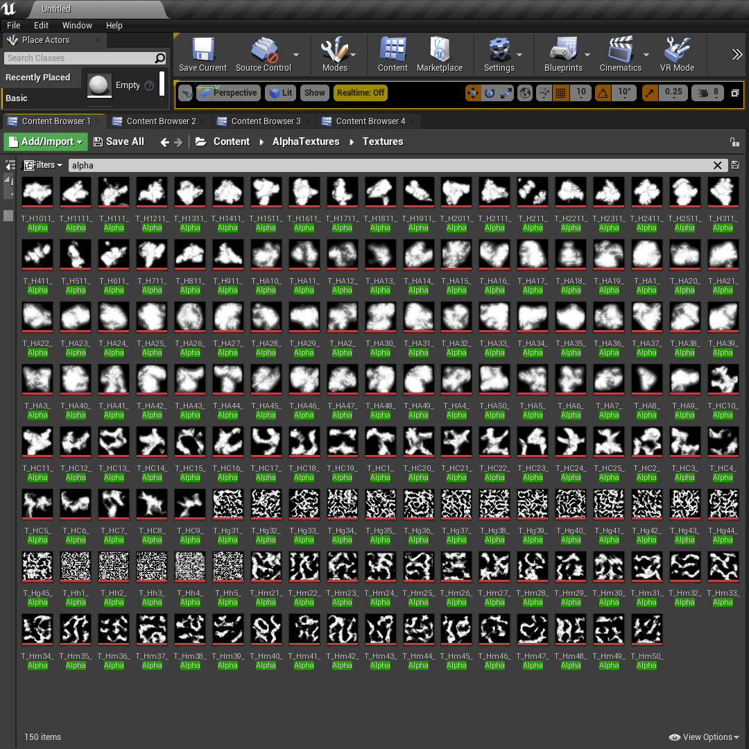
Task: Toggle grid snapping in the viewport toolbar
Action: coord(560,93)
